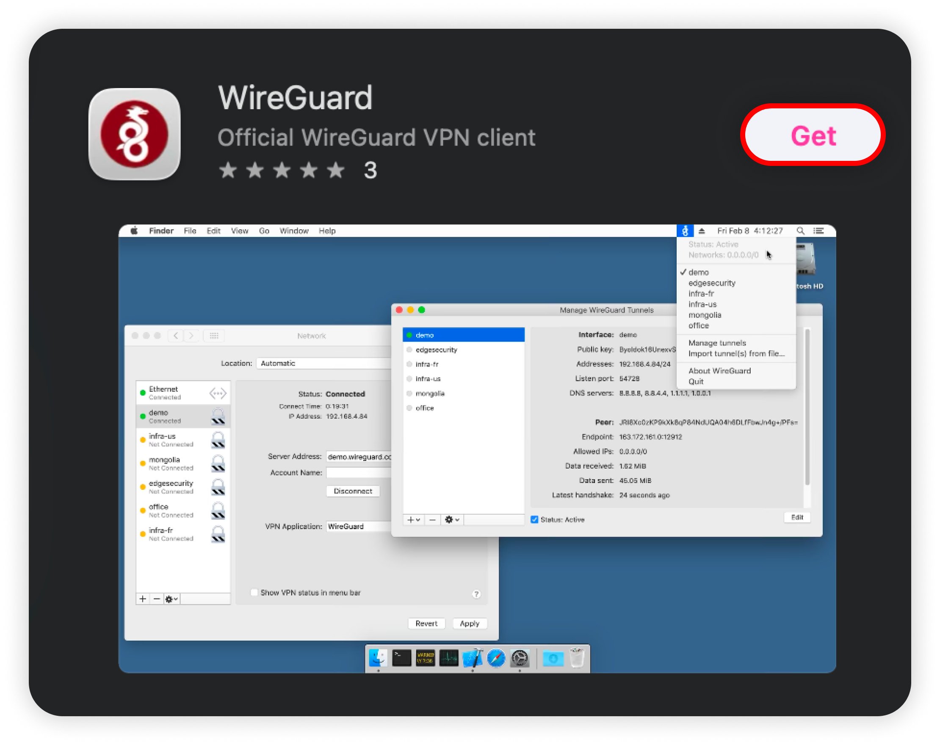The width and height of the screenshot is (940, 745).
Task: Open System Preferences from the Dock
Action: [x=519, y=658]
